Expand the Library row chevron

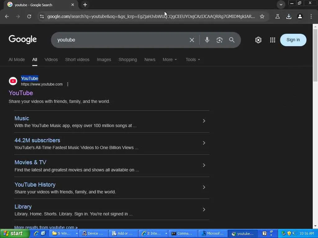click(204, 209)
